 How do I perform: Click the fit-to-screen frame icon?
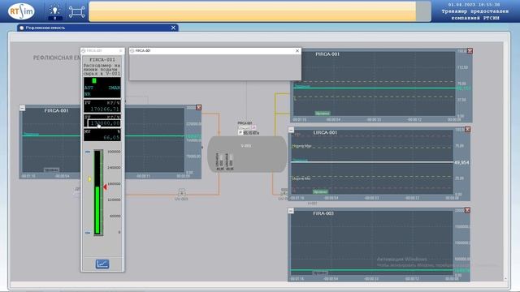click(x=76, y=12)
